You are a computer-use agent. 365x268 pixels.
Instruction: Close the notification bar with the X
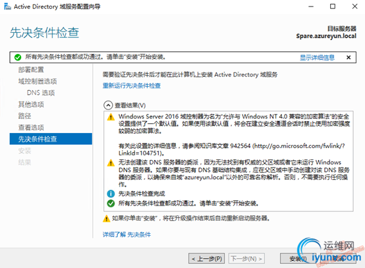349,57
